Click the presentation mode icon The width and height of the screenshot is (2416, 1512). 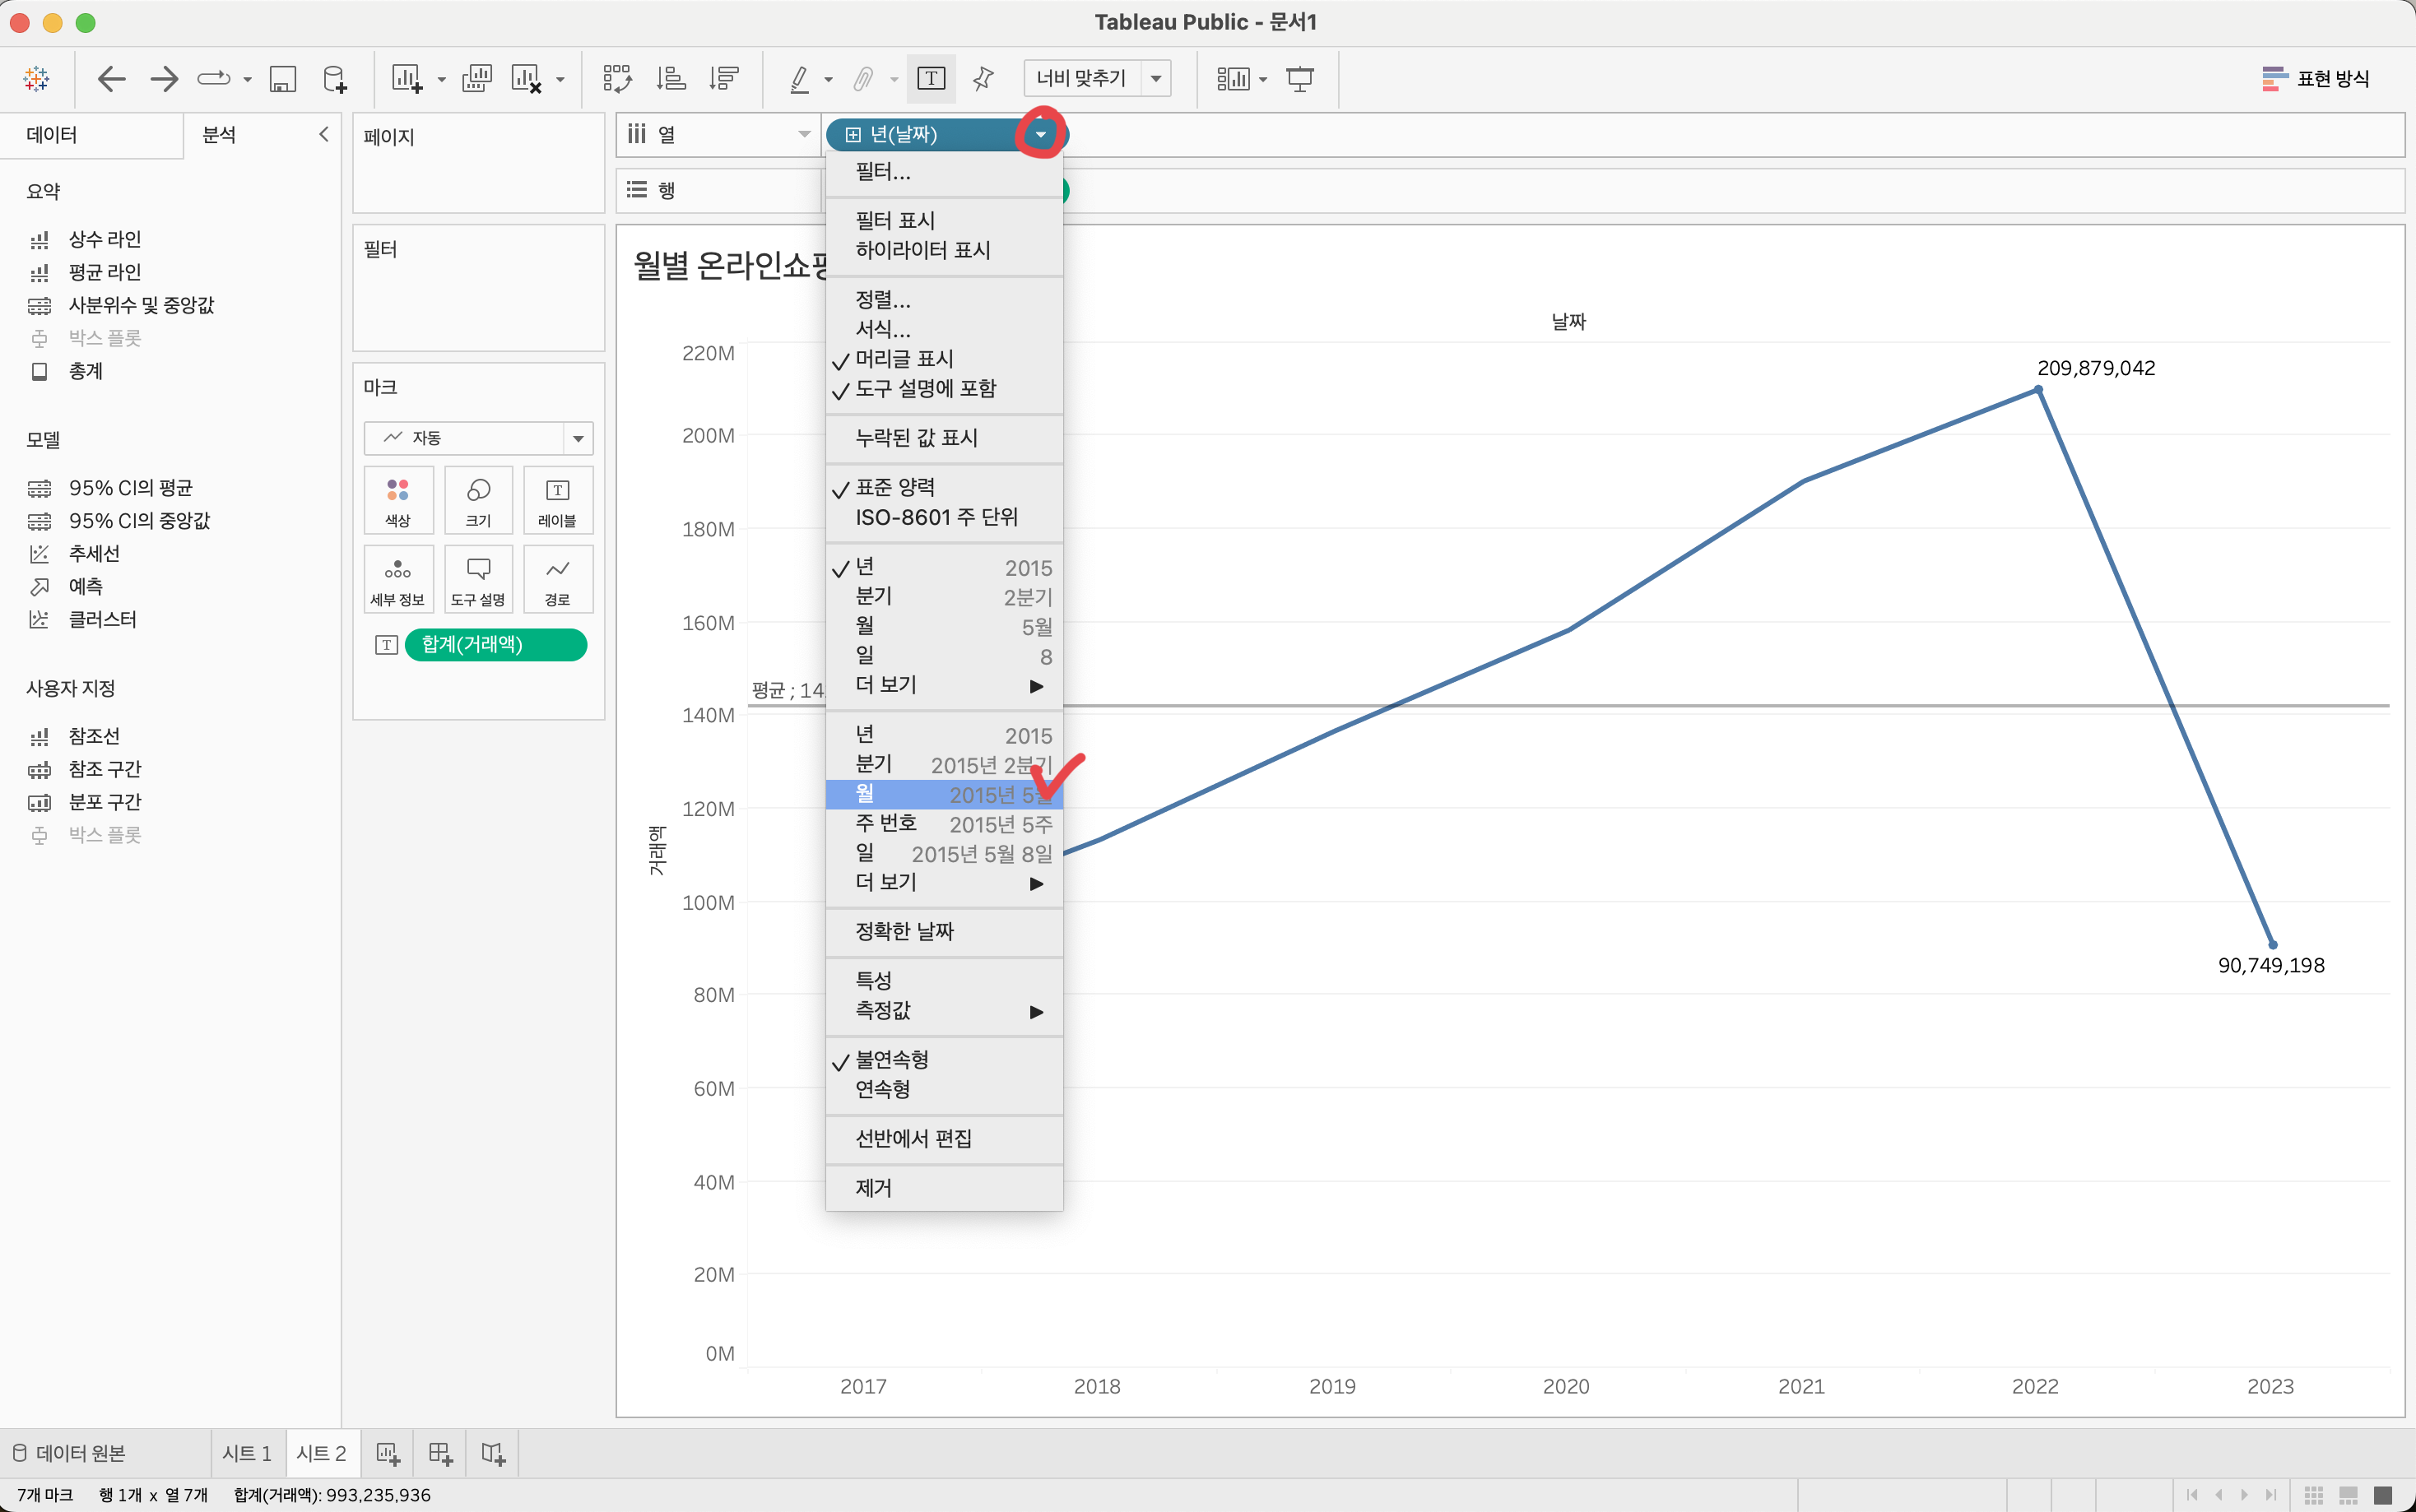tap(1299, 78)
